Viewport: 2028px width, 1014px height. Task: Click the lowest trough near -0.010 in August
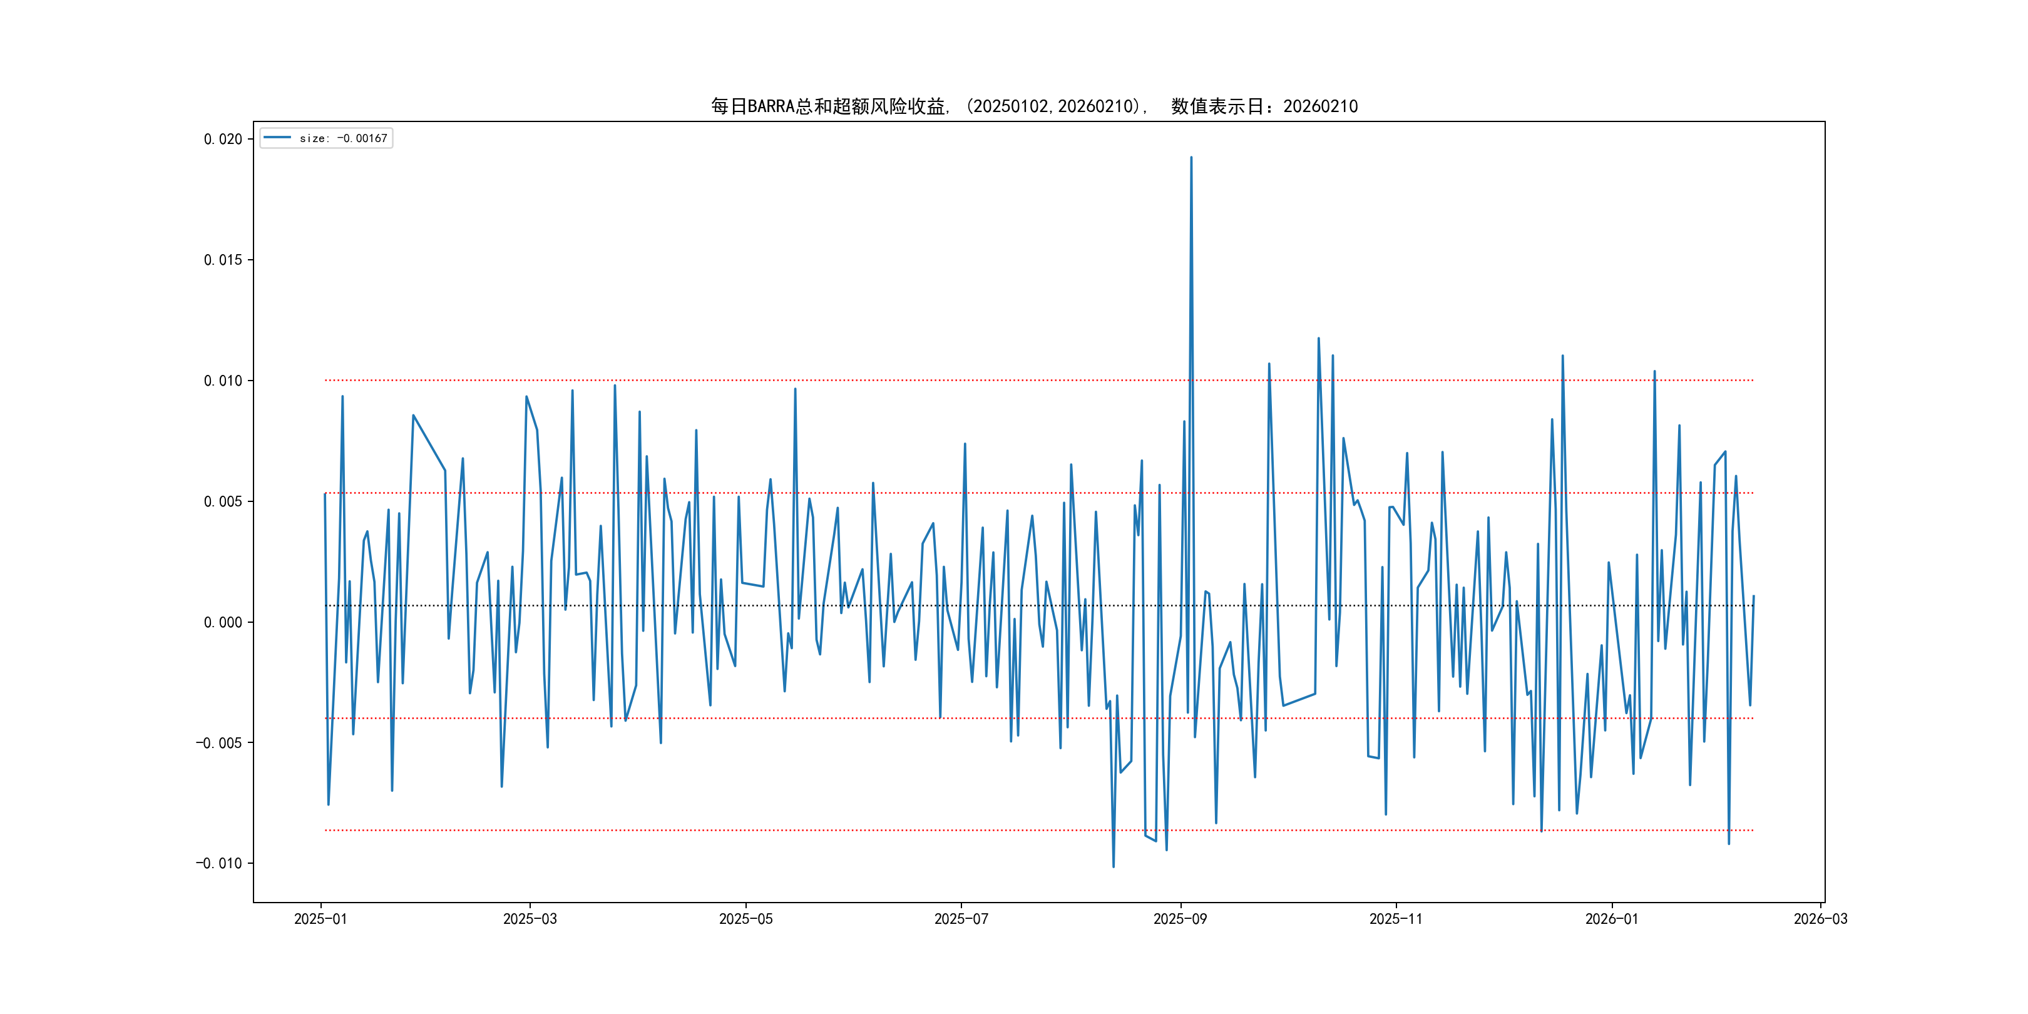click(x=1113, y=867)
